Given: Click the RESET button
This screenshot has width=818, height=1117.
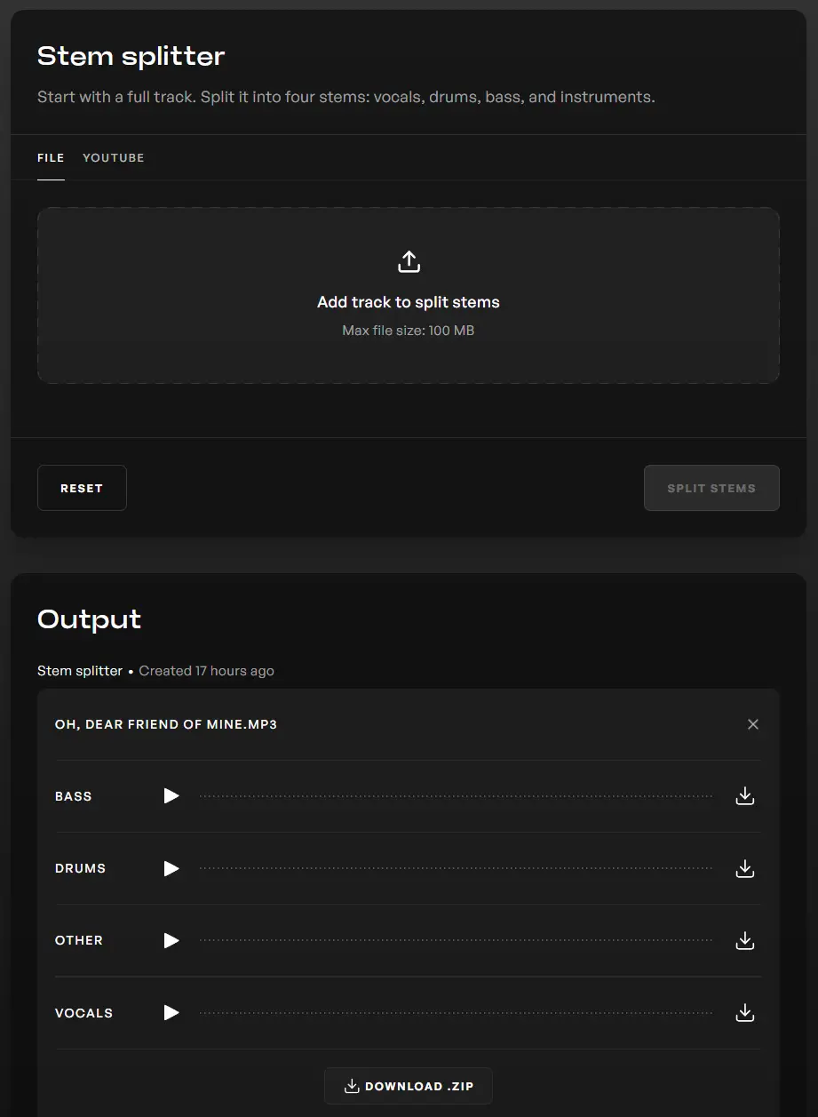Looking at the screenshot, I should pyautogui.click(x=82, y=488).
